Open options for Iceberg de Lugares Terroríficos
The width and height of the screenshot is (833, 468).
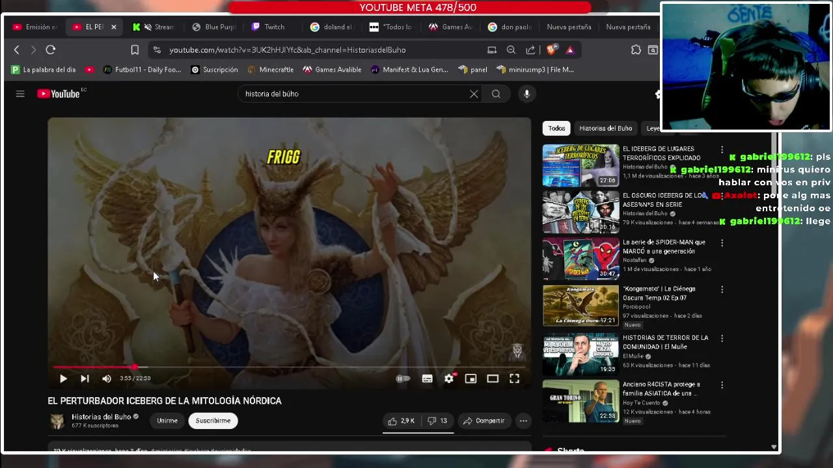pyautogui.click(x=722, y=149)
